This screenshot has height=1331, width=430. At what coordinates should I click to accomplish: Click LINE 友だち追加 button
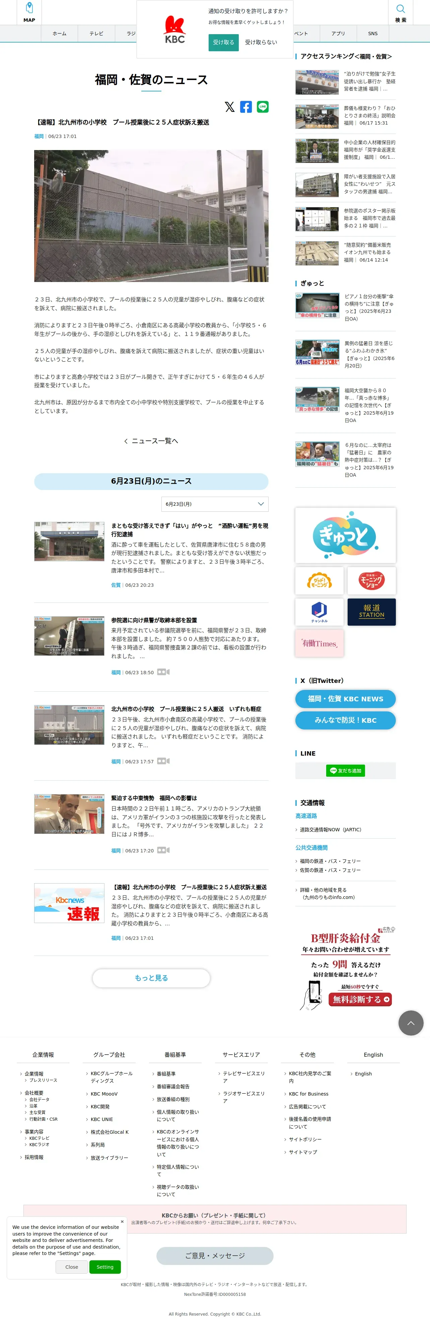pyautogui.click(x=346, y=770)
